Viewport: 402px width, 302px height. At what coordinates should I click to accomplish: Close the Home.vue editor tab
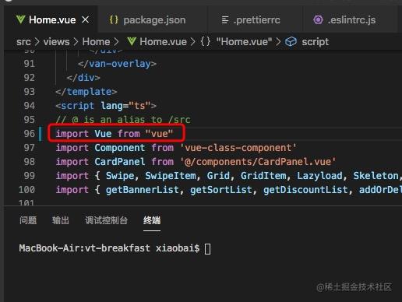(x=85, y=19)
